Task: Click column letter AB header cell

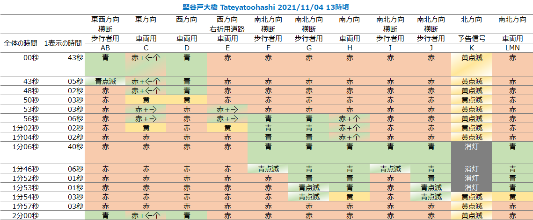Action: pos(105,48)
